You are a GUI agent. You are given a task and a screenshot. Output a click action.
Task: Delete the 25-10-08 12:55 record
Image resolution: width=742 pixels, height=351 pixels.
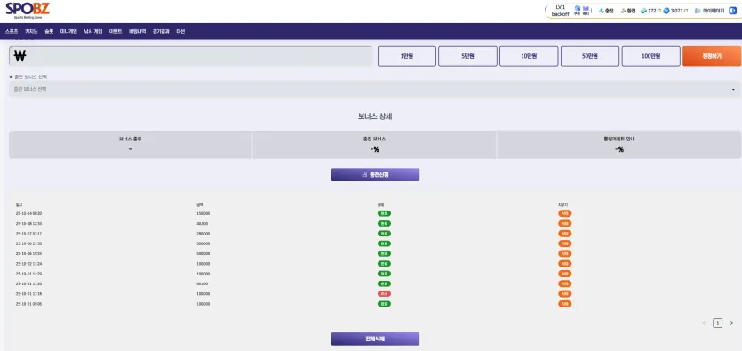564,223
